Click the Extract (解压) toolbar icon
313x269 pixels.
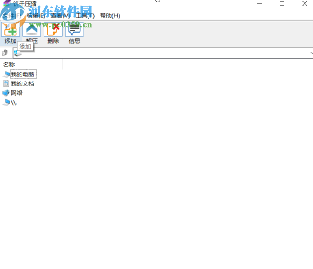click(32, 30)
